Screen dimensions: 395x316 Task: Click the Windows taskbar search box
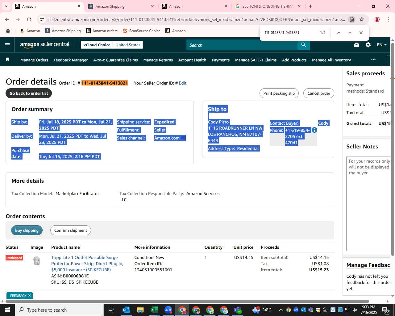coord(59,310)
